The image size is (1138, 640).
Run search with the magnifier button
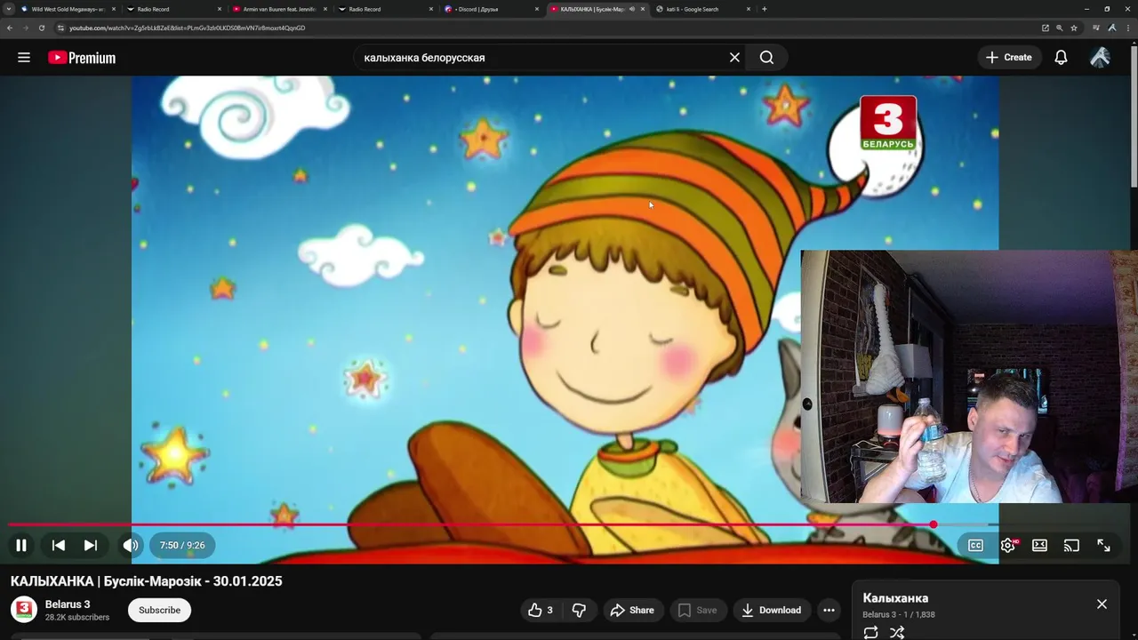coord(766,58)
